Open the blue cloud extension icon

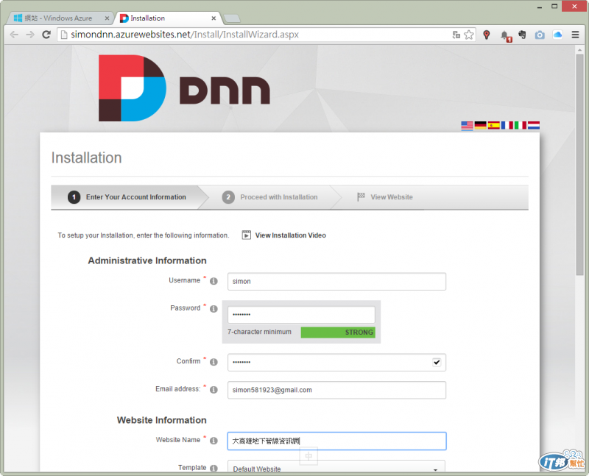coord(558,35)
